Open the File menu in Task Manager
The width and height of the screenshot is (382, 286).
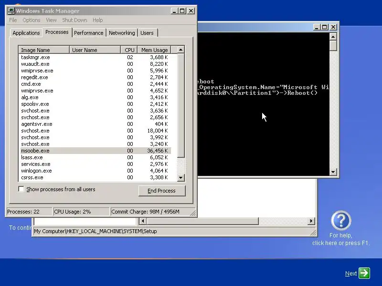[x=13, y=20]
